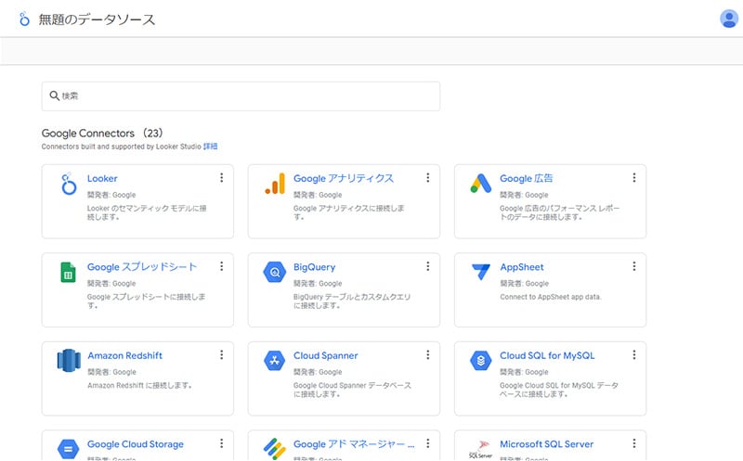This screenshot has height=461, width=743.
Task: Click the AppSheet title link
Action: tap(522, 267)
